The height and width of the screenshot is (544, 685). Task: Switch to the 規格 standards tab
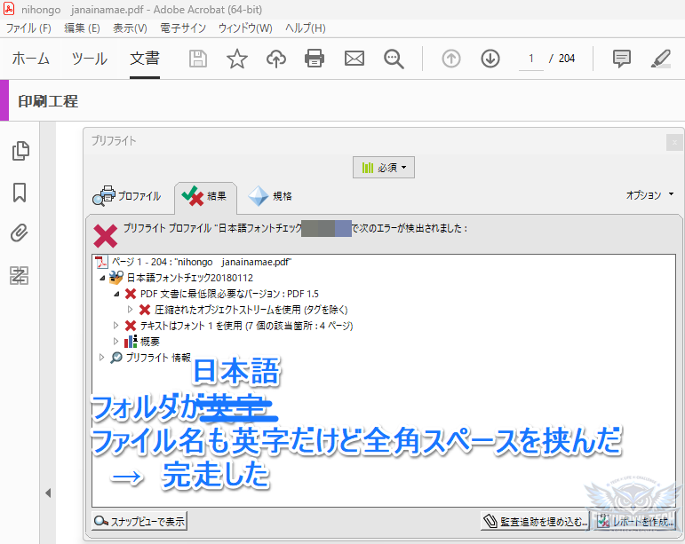tap(270, 196)
